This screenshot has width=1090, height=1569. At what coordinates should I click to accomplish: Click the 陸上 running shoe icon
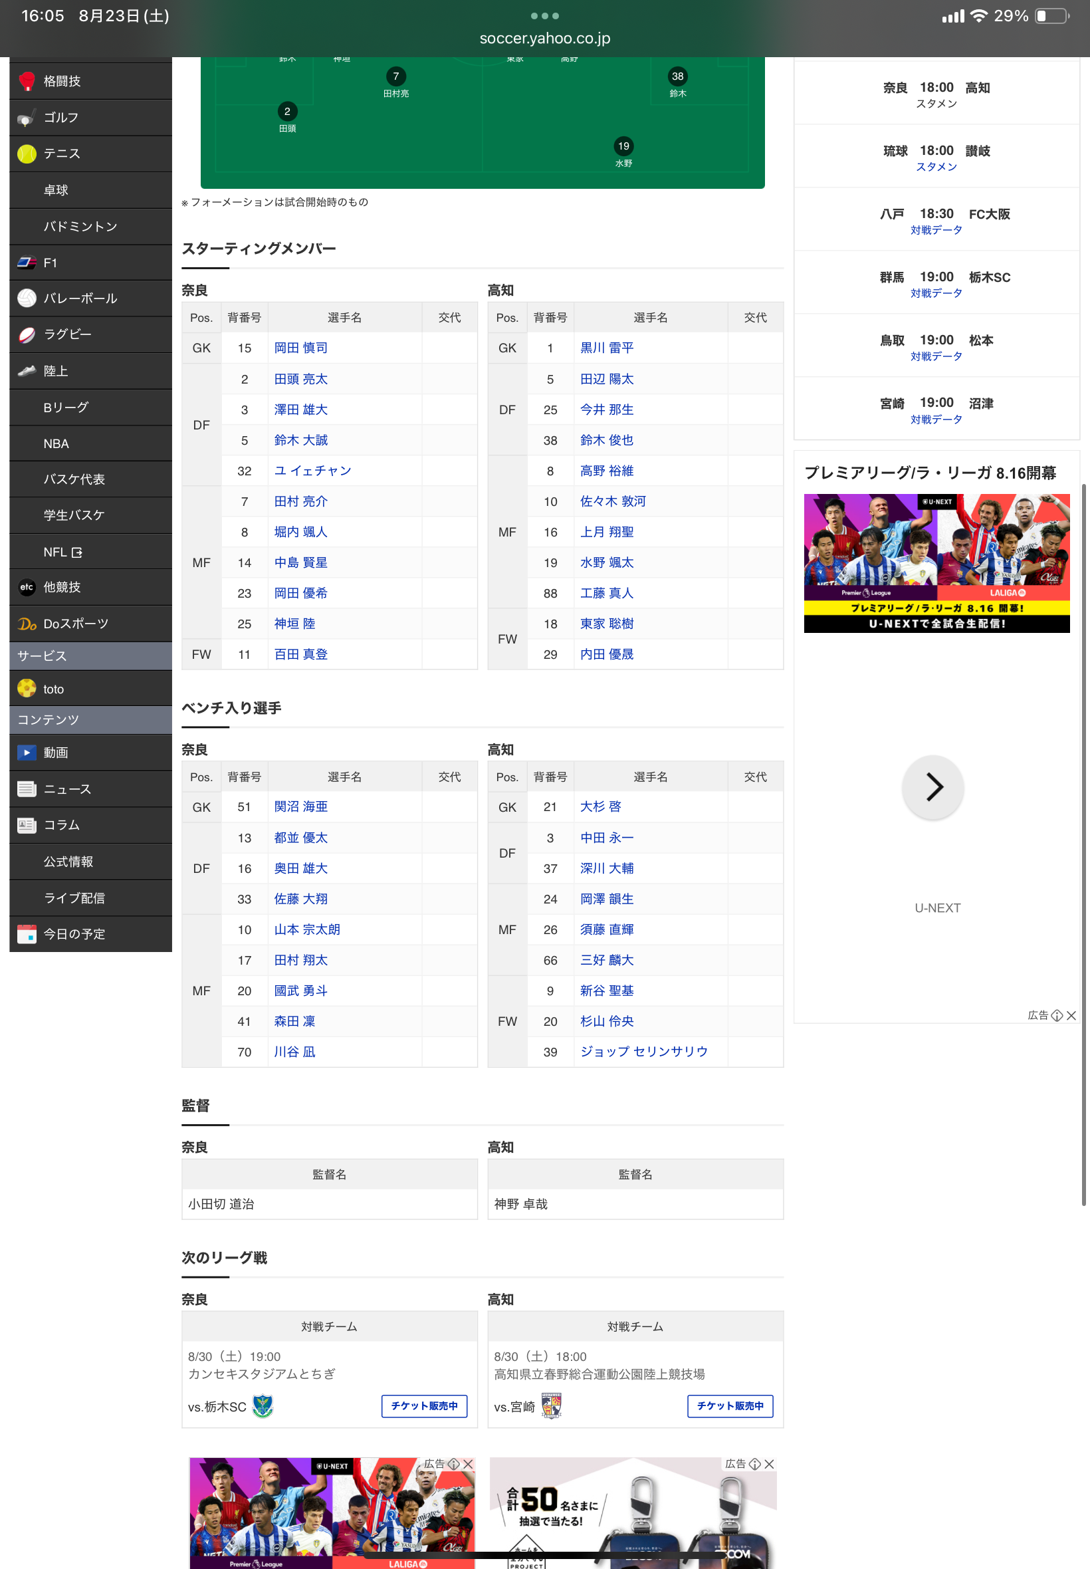[x=27, y=371]
